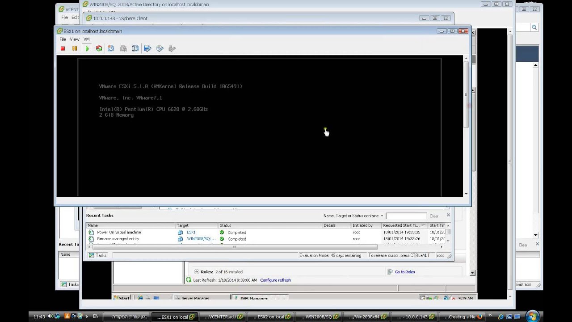Click the ESX1 target link in Recent Tasks
The height and width of the screenshot is (322, 572).
191,233
